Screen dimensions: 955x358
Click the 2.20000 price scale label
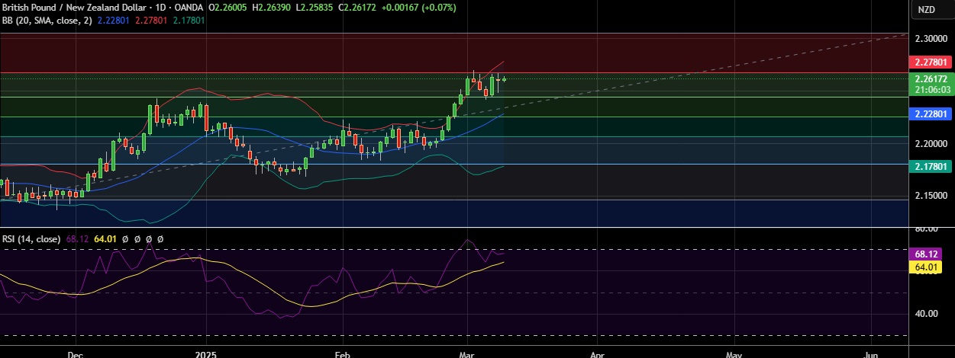[930, 143]
